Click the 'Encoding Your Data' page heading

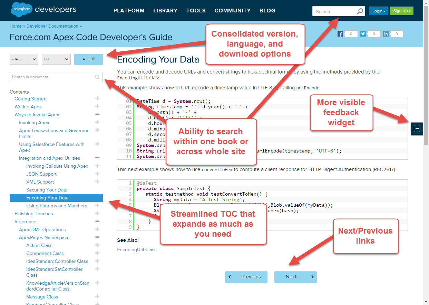tap(158, 59)
